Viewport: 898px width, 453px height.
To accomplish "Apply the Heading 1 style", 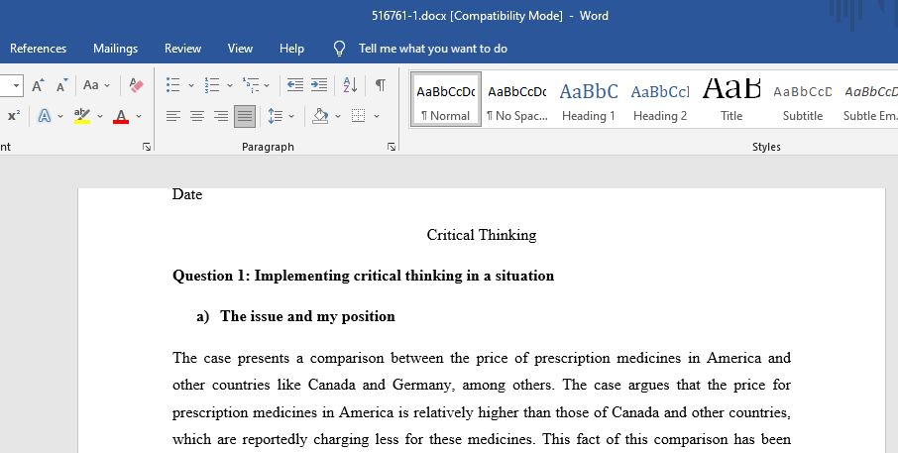I will [x=589, y=99].
